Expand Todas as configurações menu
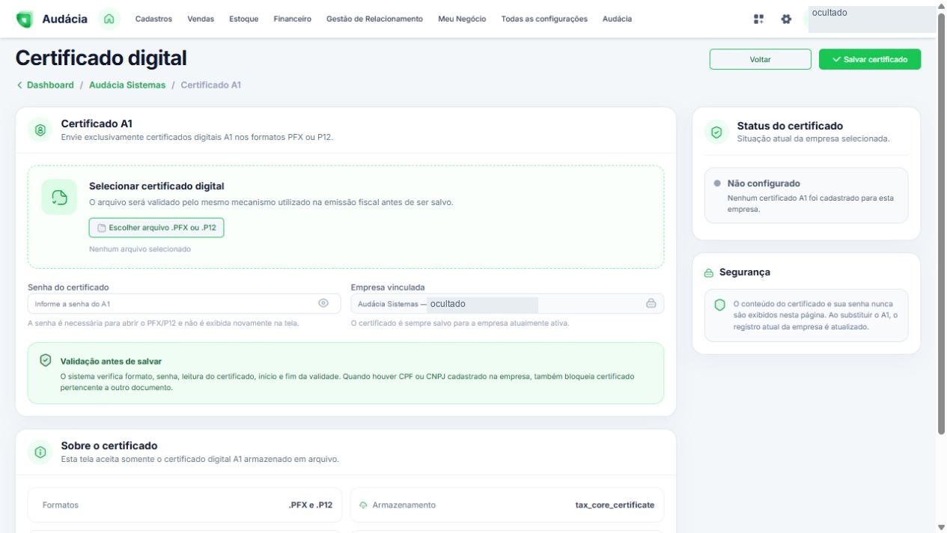947x533 pixels. [x=544, y=19]
